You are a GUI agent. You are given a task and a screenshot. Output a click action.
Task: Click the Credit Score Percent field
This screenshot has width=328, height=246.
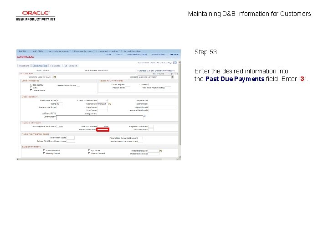[102, 100]
